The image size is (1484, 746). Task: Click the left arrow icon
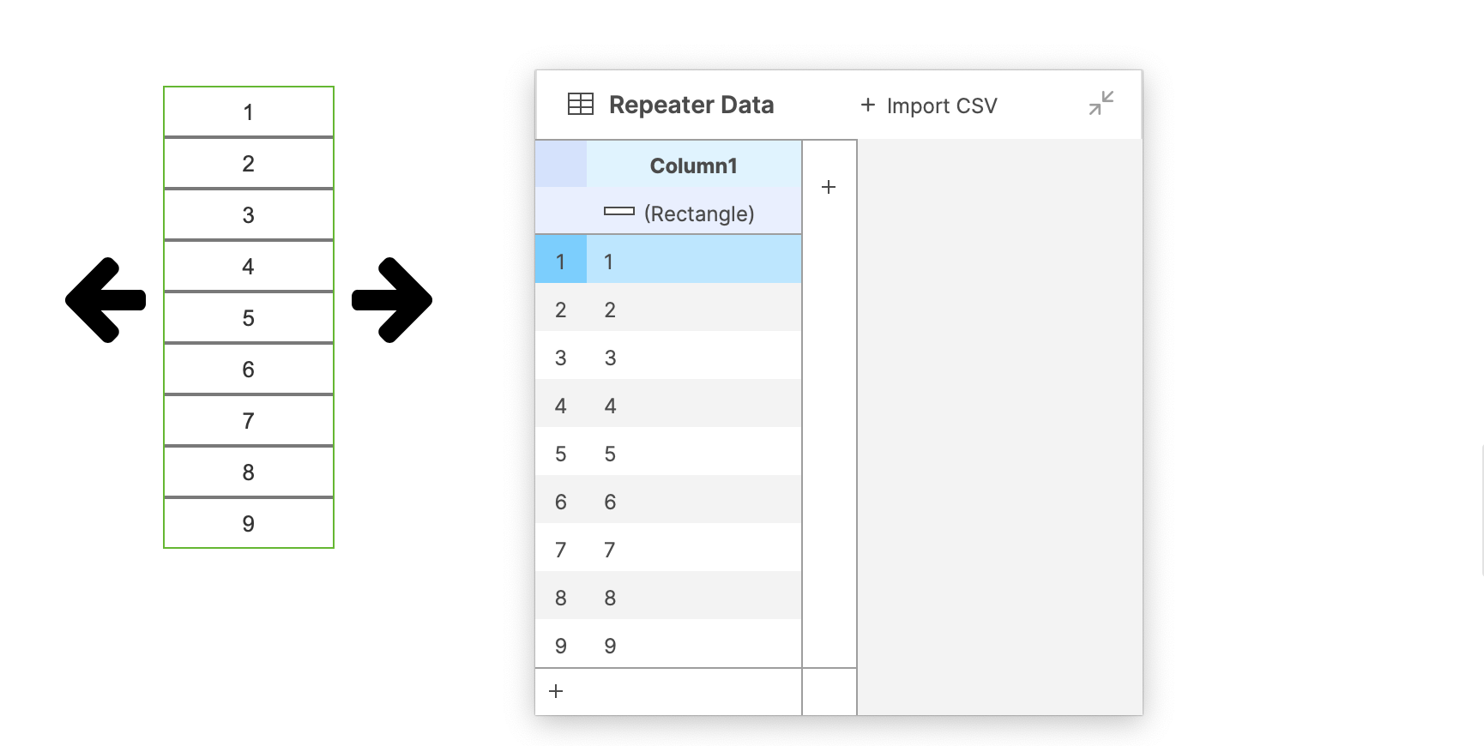pos(106,300)
